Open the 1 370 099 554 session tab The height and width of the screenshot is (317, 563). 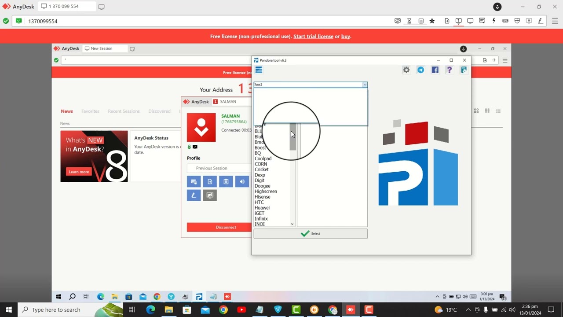(x=66, y=7)
